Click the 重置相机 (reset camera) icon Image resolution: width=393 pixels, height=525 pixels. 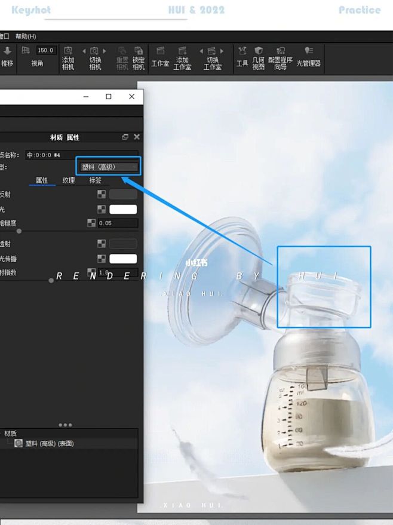(122, 58)
